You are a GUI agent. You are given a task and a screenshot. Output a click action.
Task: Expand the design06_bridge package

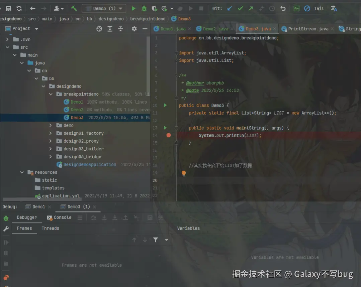51,157
